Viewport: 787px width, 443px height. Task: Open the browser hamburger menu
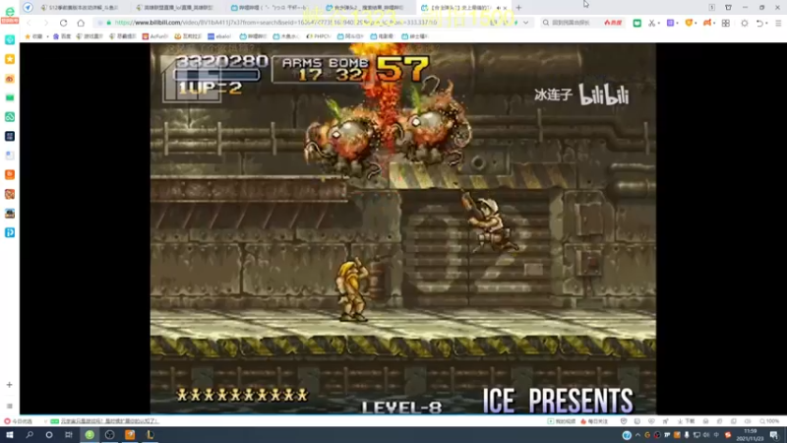coord(778,23)
